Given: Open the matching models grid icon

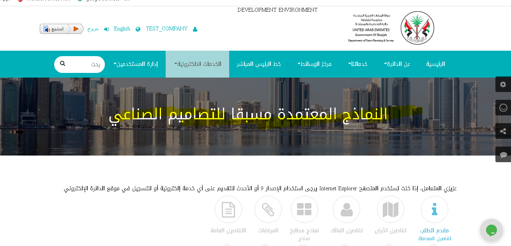Looking at the screenshot, I should click(x=304, y=209).
